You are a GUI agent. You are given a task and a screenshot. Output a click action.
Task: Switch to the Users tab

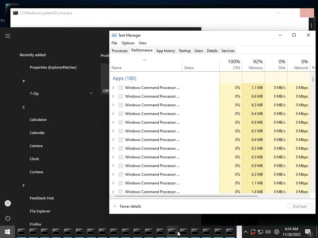coord(198,51)
